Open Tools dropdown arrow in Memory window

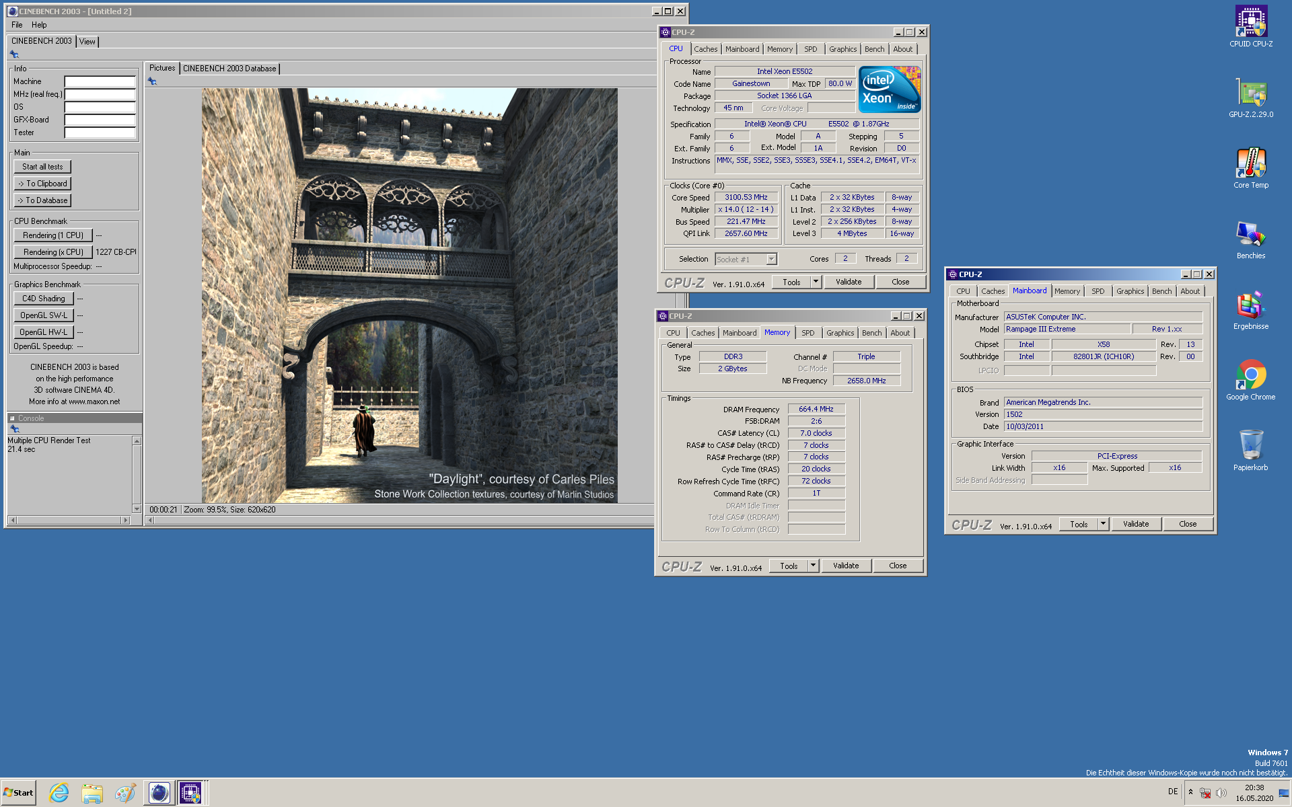[x=813, y=566]
